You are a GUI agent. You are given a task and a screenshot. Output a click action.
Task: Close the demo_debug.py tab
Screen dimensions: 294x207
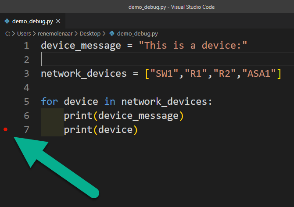point(58,21)
